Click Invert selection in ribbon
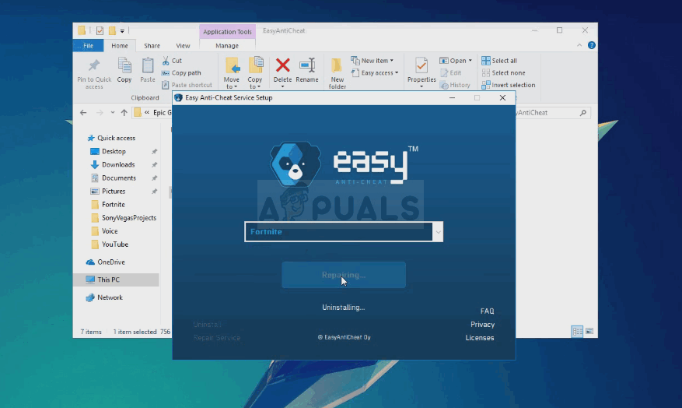The width and height of the screenshot is (682, 408). [x=509, y=85]
